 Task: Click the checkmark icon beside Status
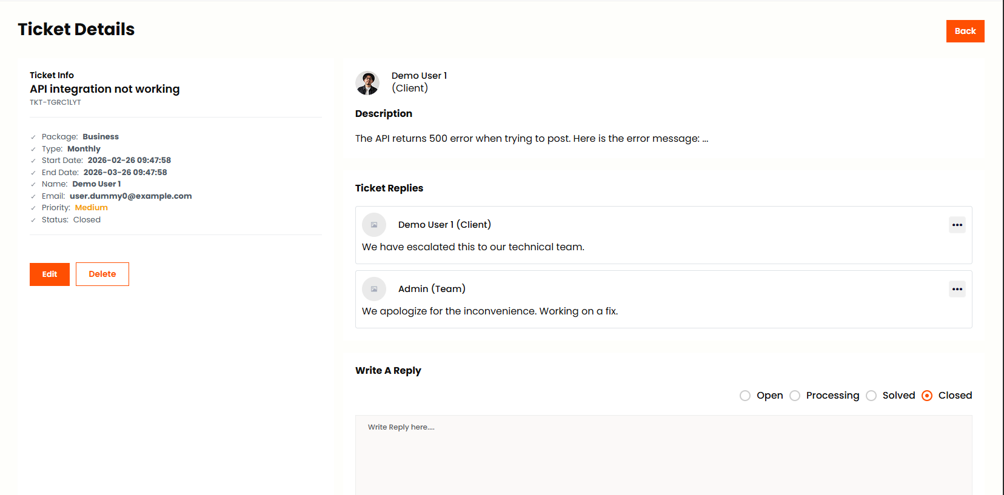coord(33,220)
